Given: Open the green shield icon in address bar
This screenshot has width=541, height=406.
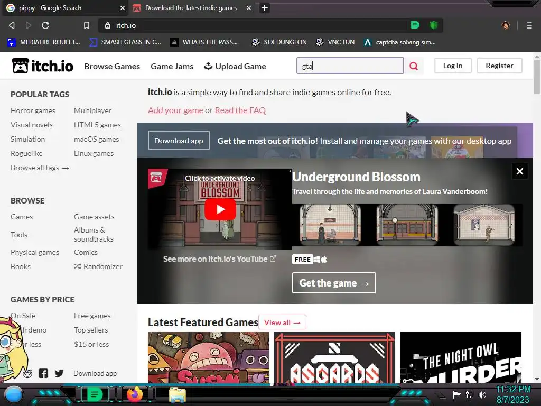Looking at the screenshot, I should 434,25.
